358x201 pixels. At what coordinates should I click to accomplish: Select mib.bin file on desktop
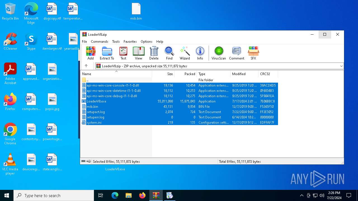pos(136,11)
